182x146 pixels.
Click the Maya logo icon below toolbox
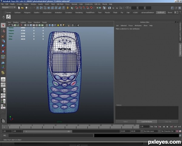[3, 121]
